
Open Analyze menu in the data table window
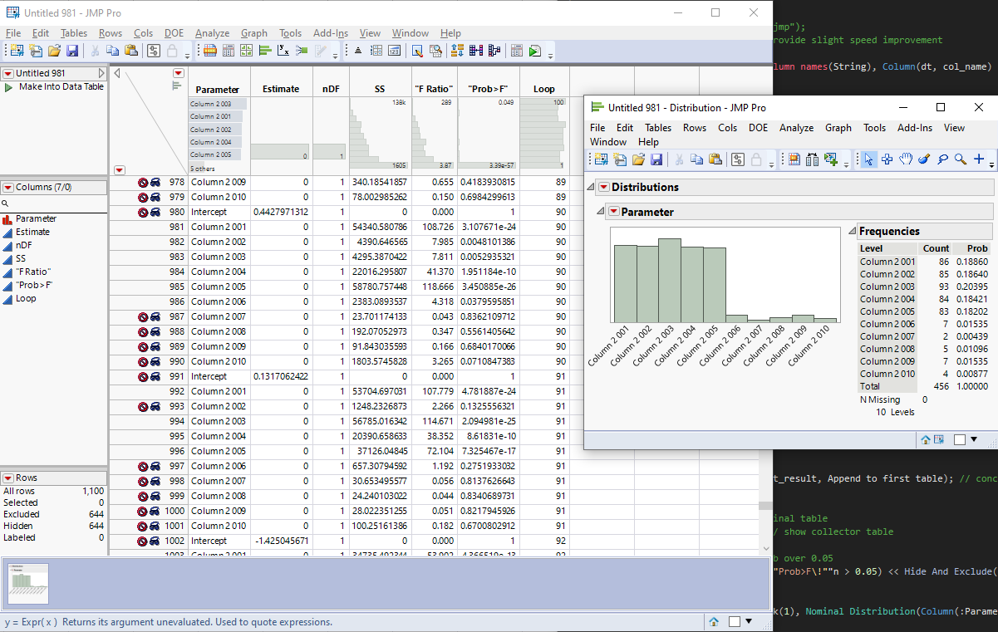(212, 33)
